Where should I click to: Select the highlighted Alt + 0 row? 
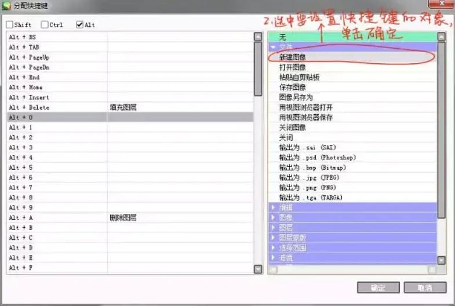130,118
